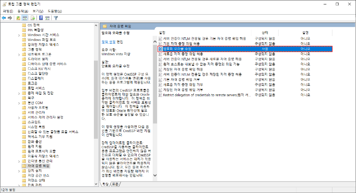356x193 pixels.
Task: Open the 파일(F) menu
Action: (7, 10)
